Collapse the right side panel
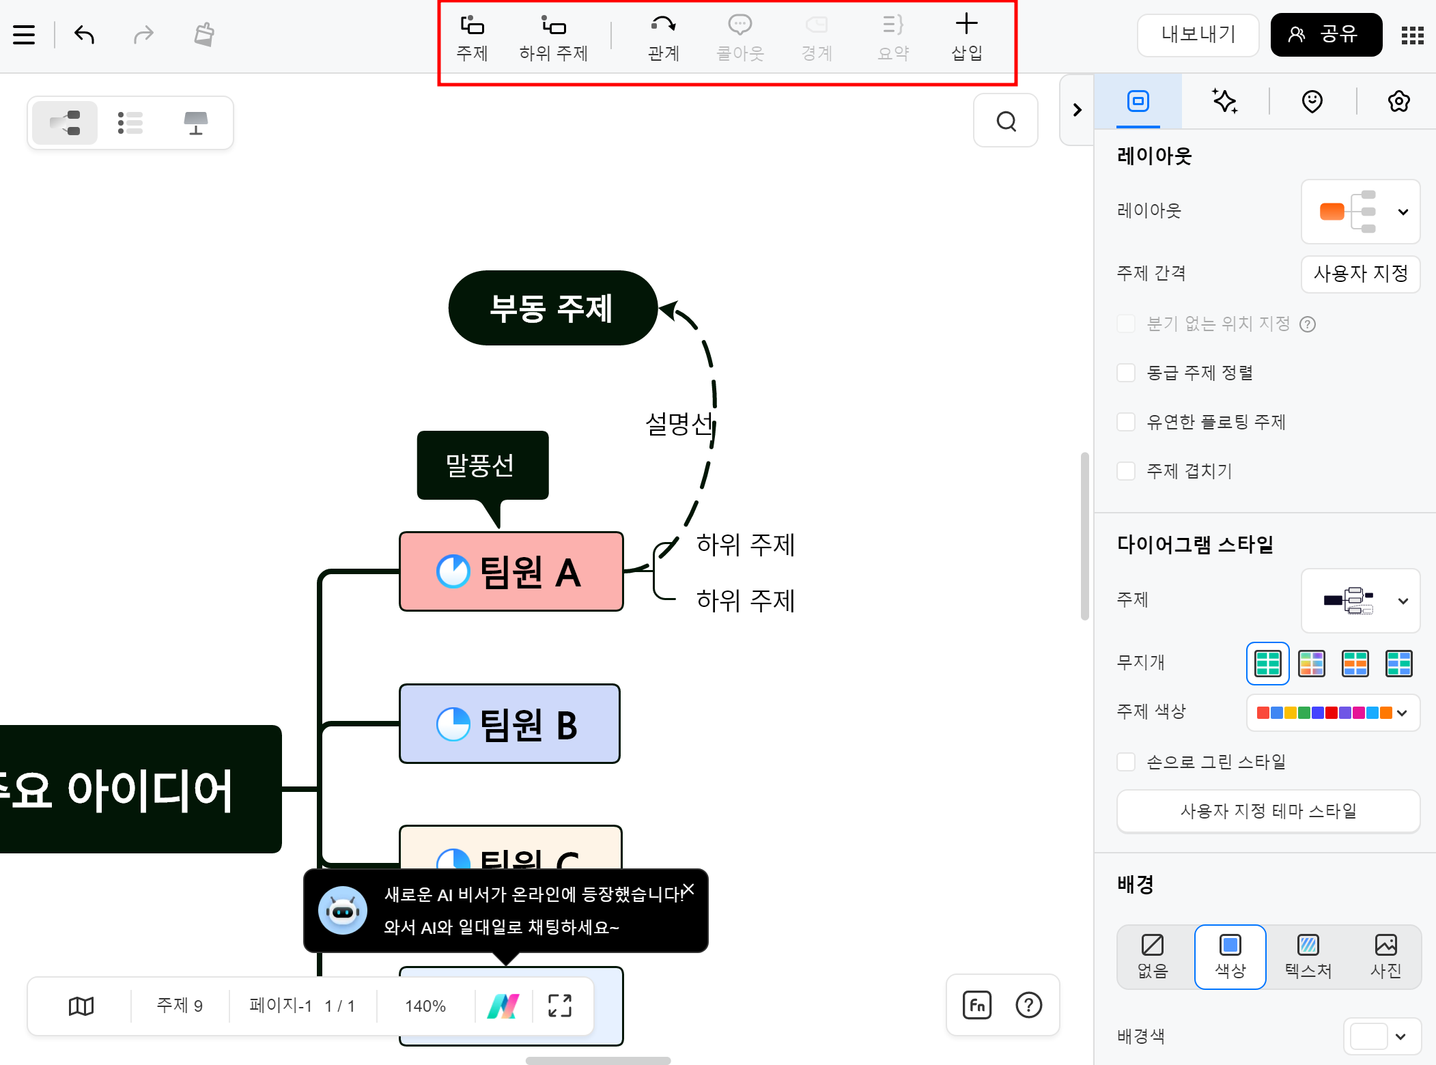Viewport: 1436px width, 1065px height. (x=1077, y=110)
